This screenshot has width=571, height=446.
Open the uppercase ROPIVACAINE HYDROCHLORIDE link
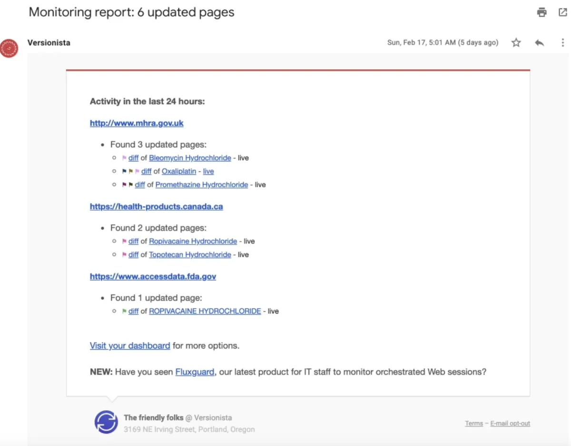coord(205,311)
